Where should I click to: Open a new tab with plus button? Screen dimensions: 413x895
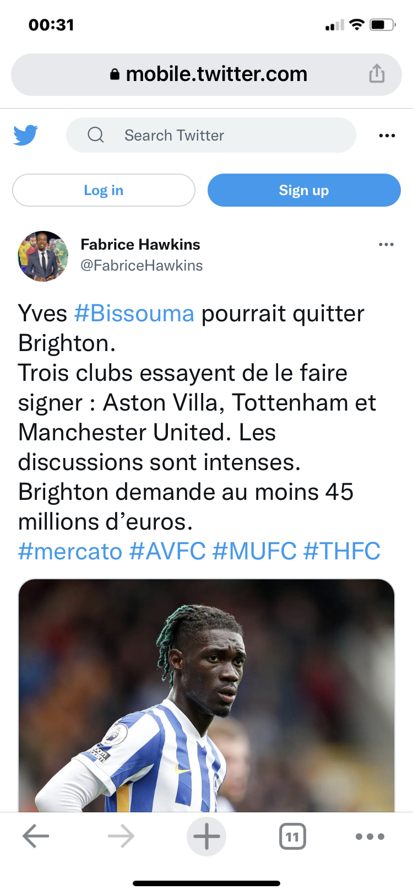tap(206, 836)
